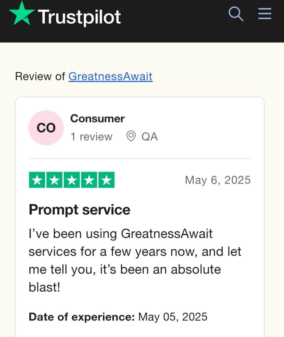Click the third green rating star

(72, 180)
